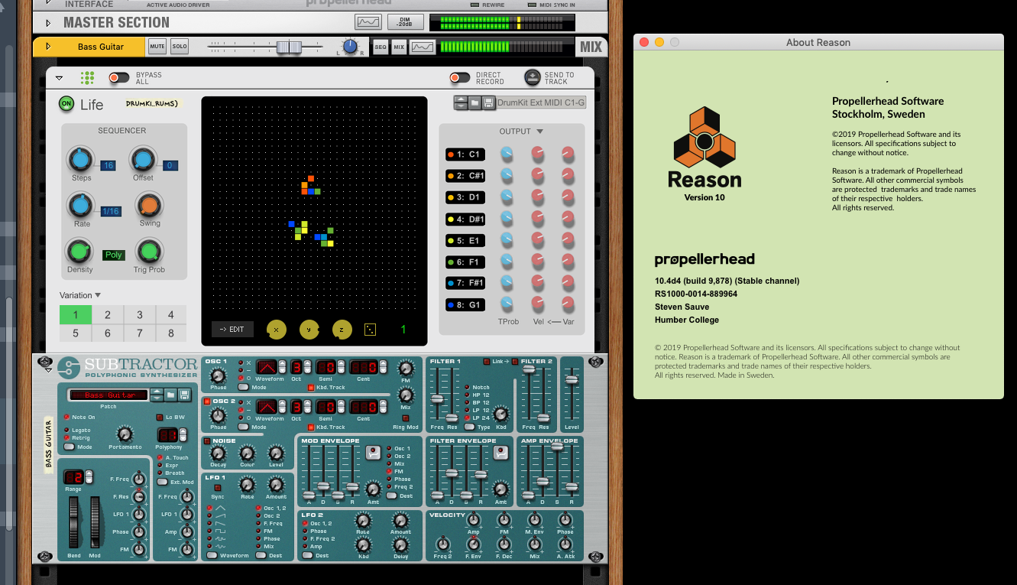Expand the Bass Guitar channel fold arrow
The image size is (1017, 585).
[49, 47]
